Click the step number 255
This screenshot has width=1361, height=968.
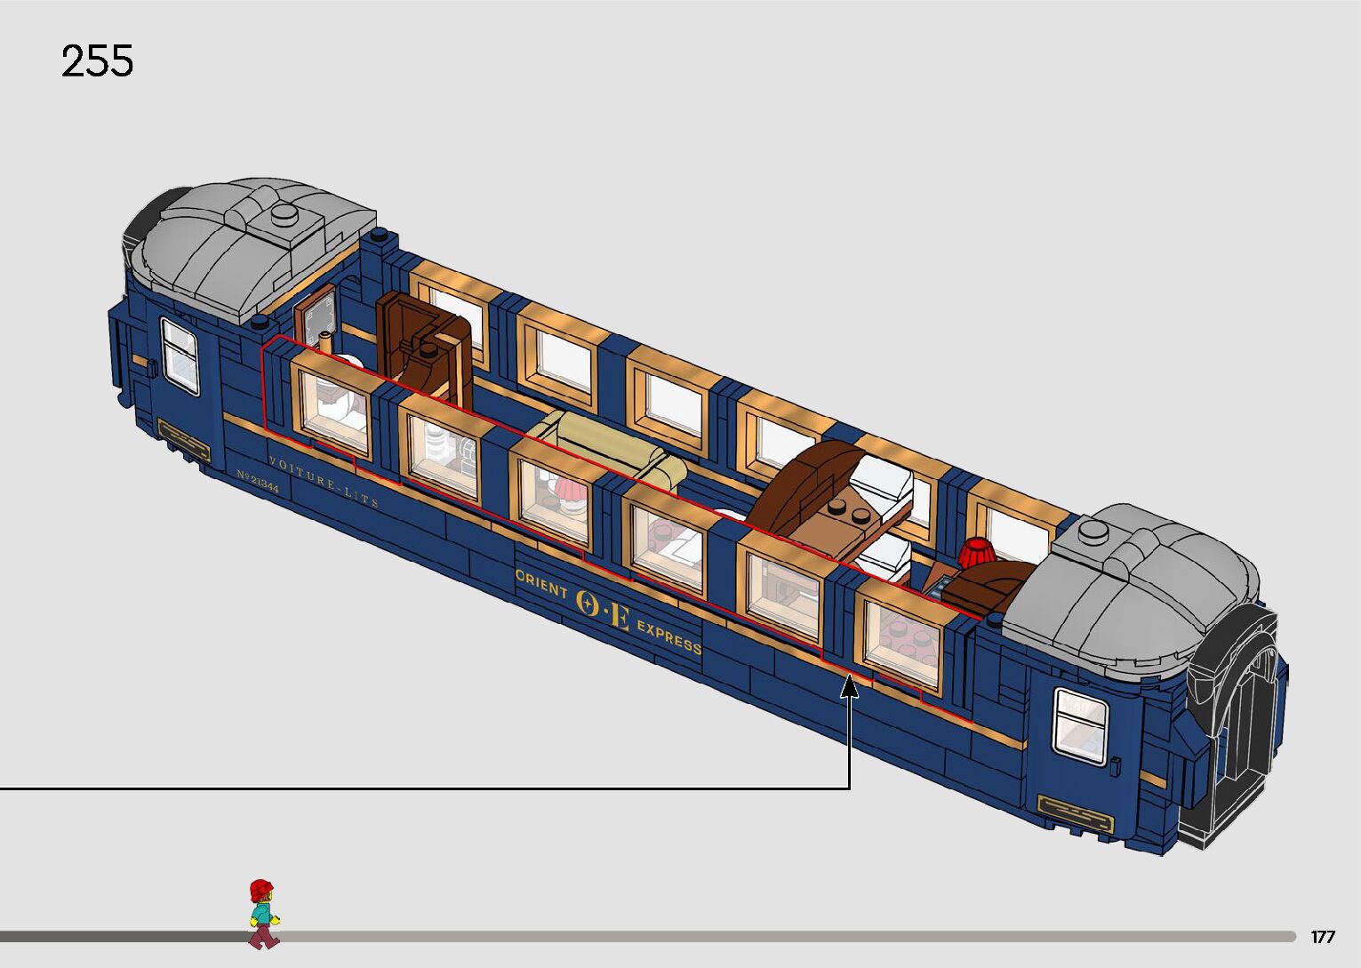click(97, 62)
